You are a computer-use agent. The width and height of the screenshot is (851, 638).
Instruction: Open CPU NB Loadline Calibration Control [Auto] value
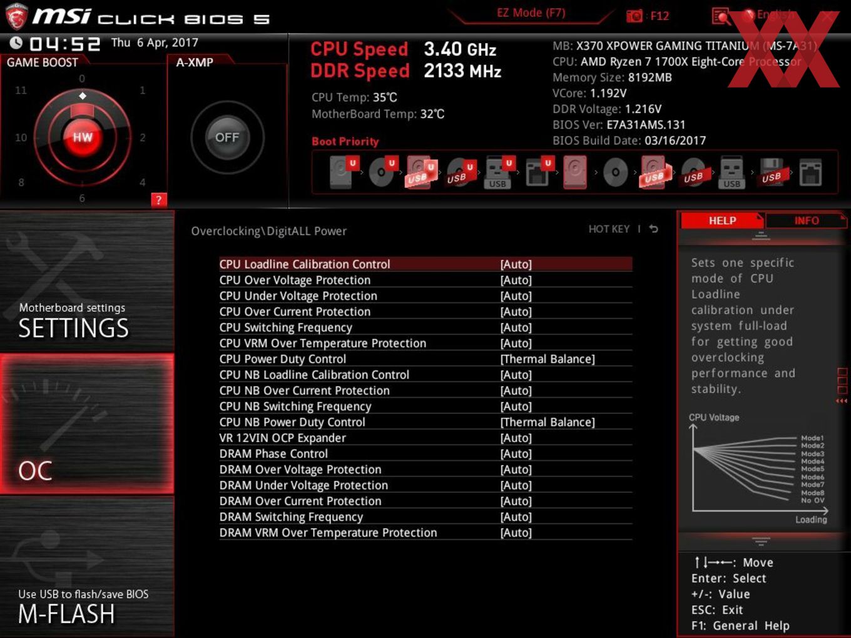click(516, 375)
